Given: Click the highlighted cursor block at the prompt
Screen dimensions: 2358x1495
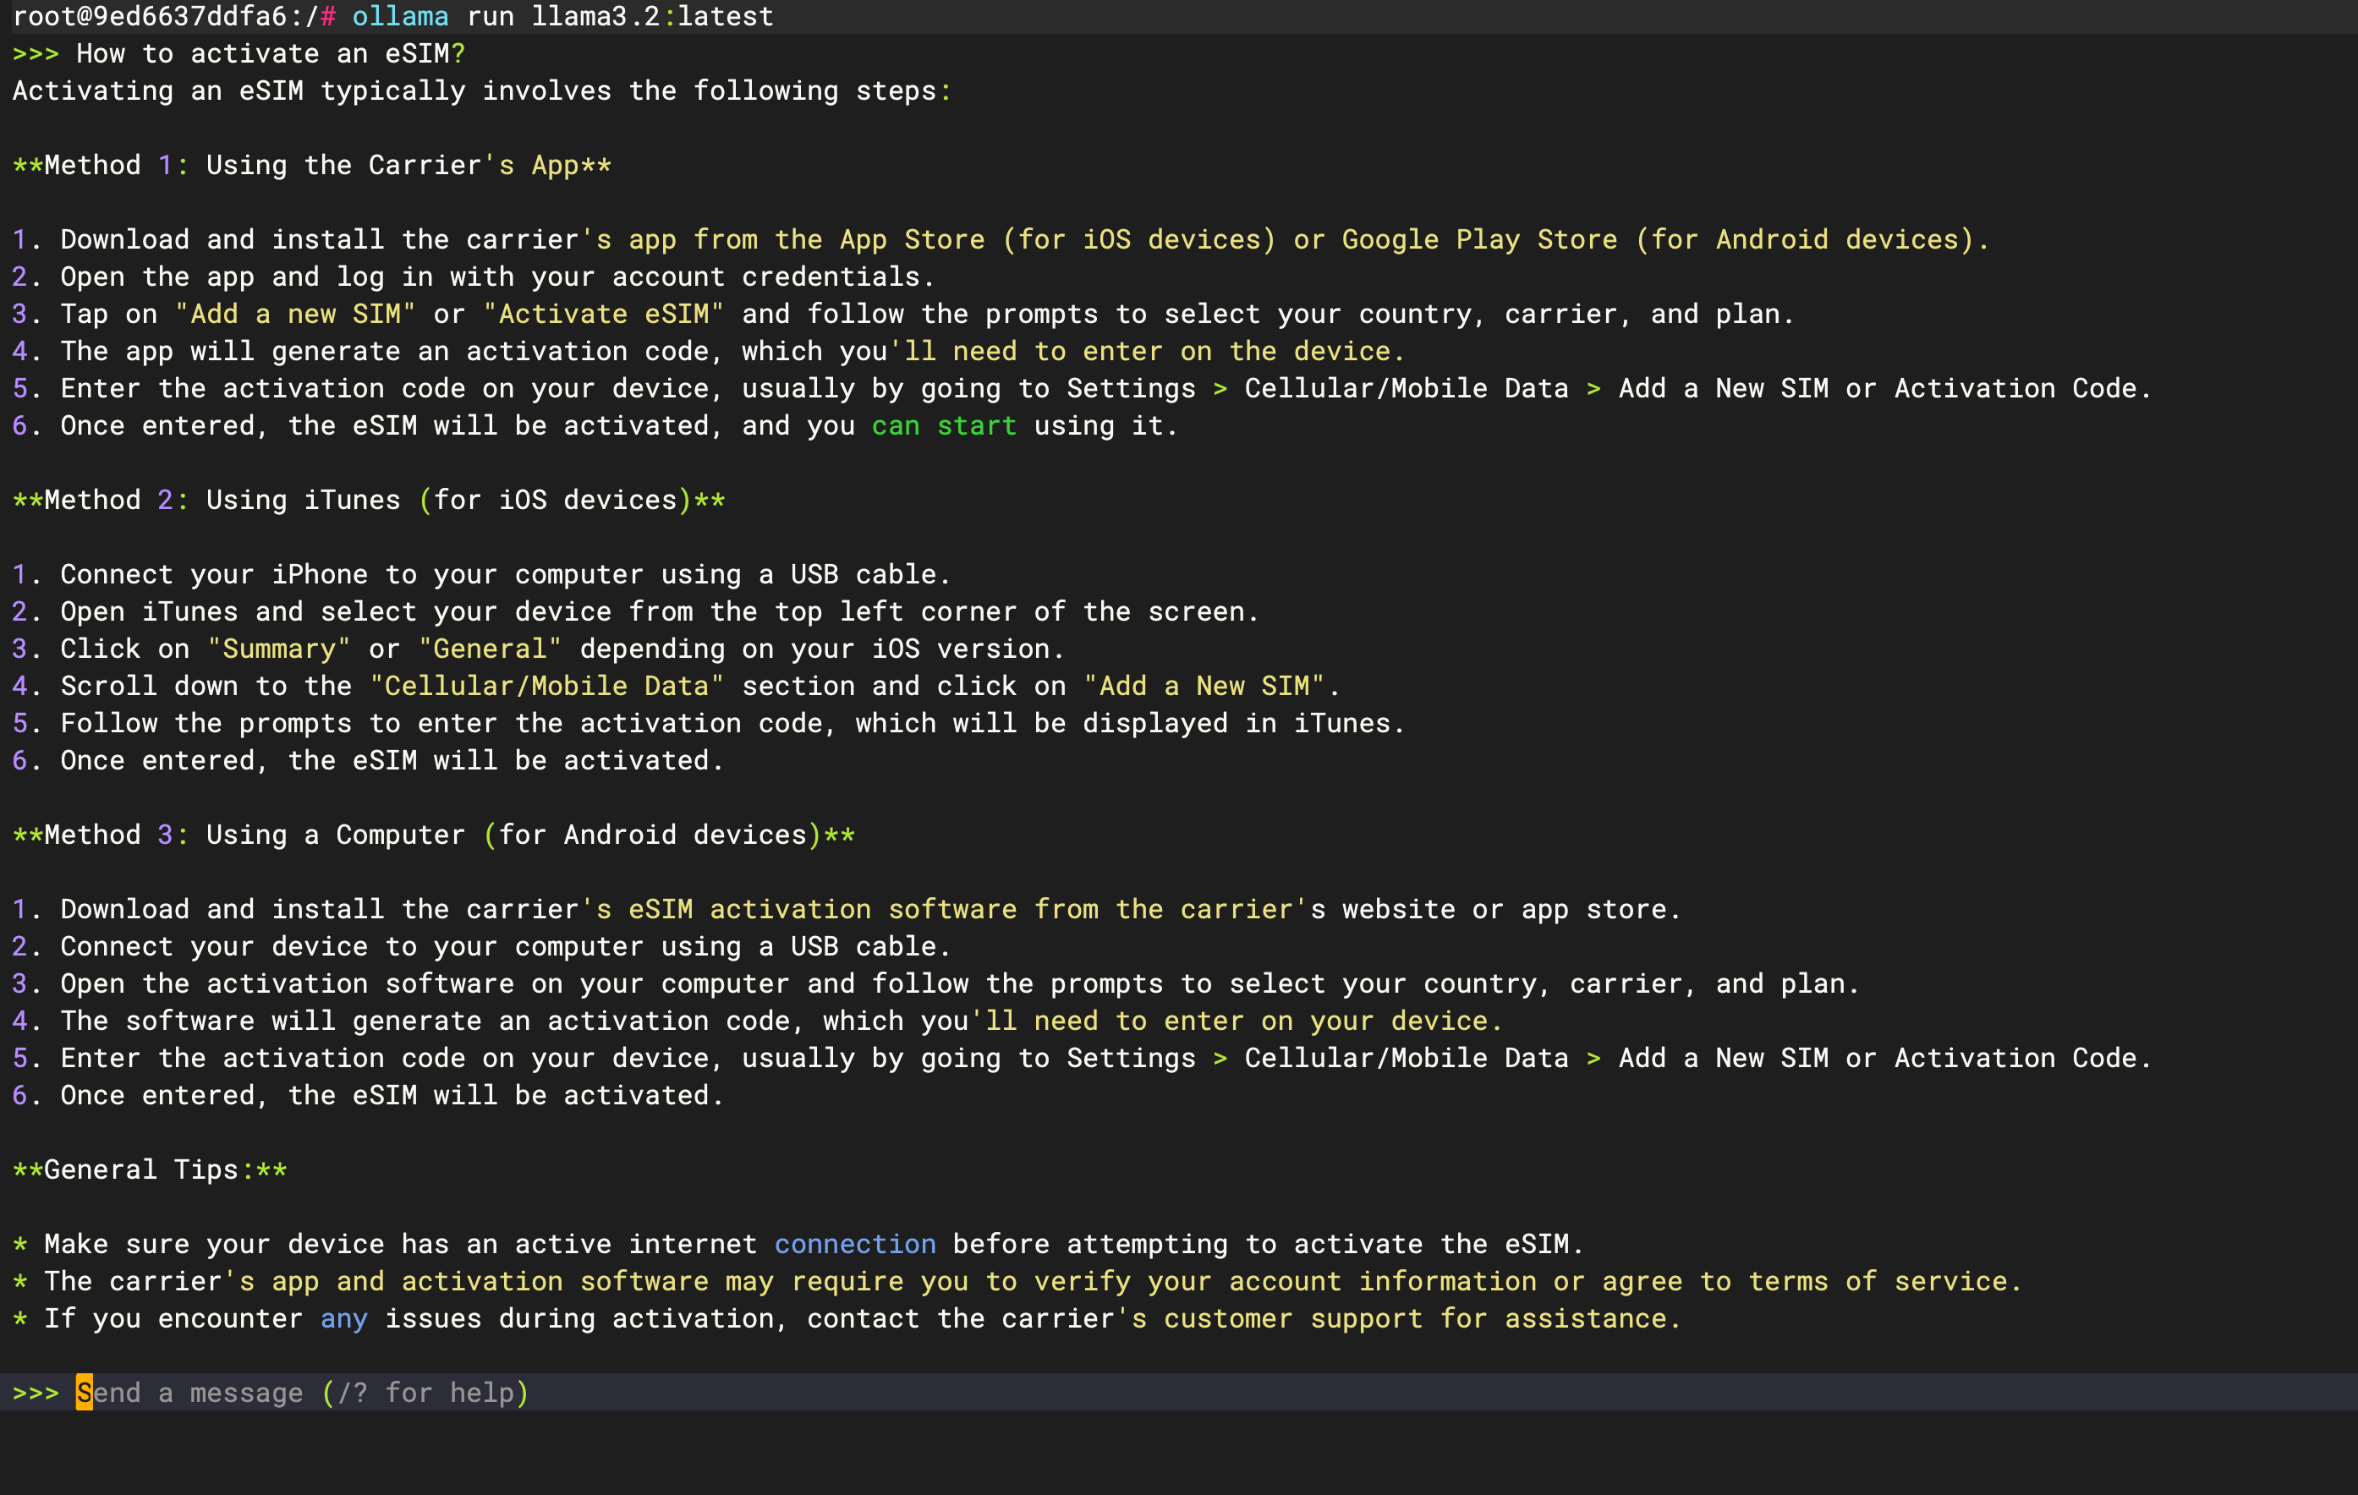Looking at the screenshot, I should 85,1392.
